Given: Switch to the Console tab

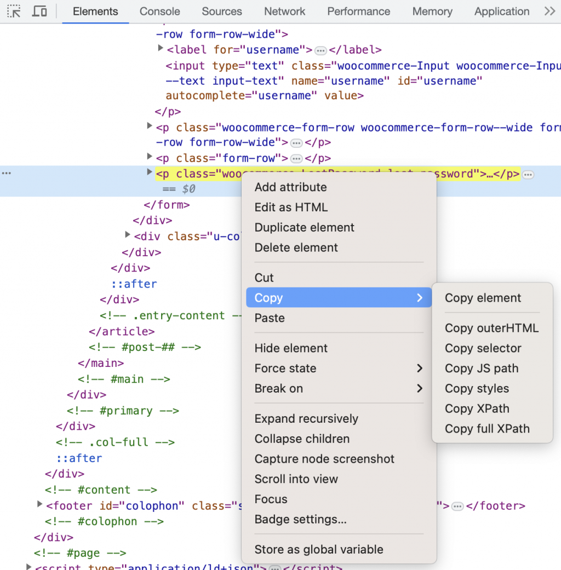Looking at the screenshot, I should 160,11.
